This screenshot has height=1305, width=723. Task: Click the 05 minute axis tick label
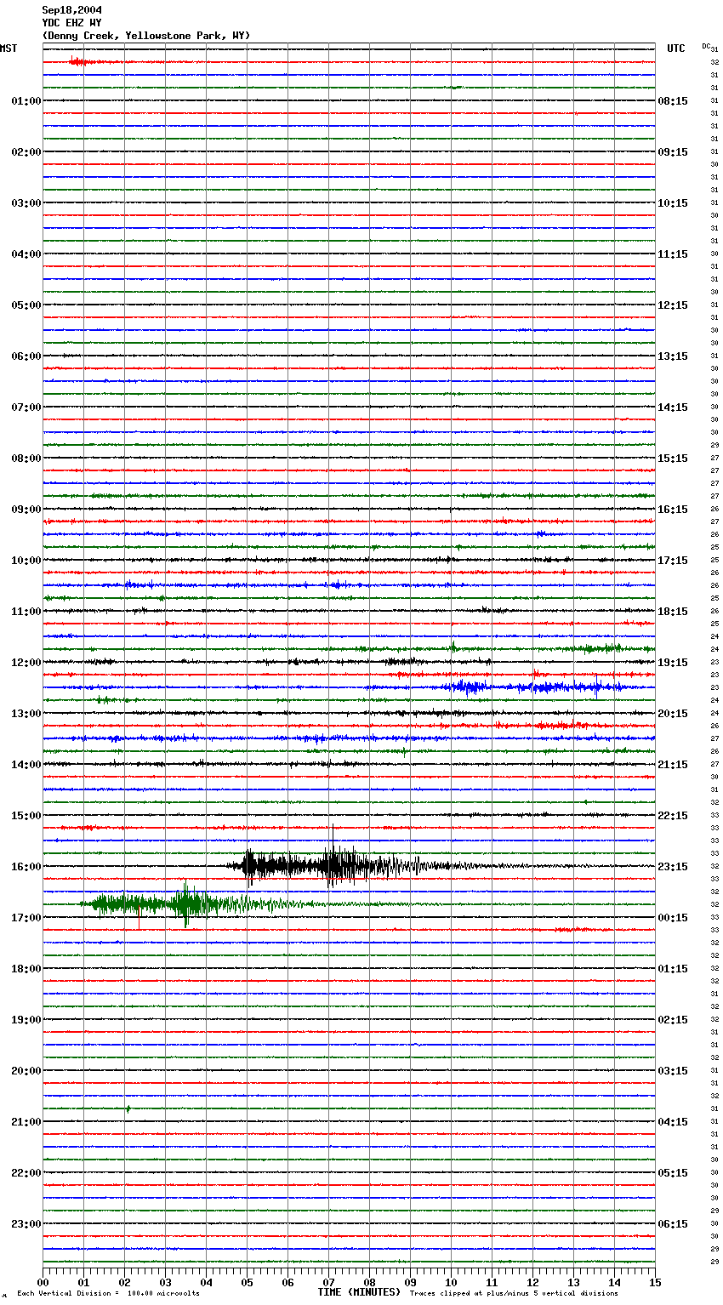click(x=248, y=1282)
